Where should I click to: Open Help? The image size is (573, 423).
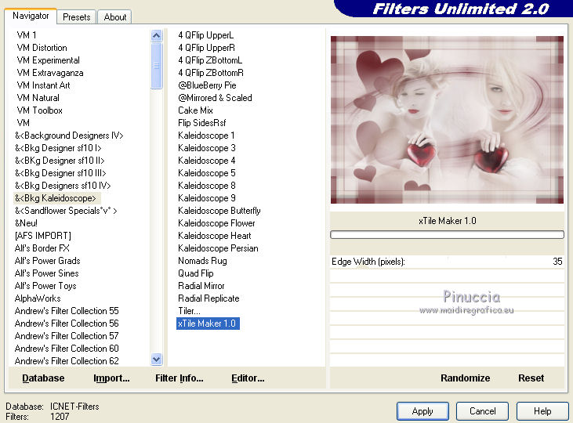[542, 411]
